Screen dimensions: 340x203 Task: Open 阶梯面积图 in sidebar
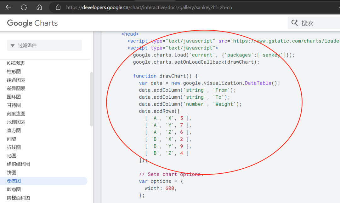pos(19,198)
